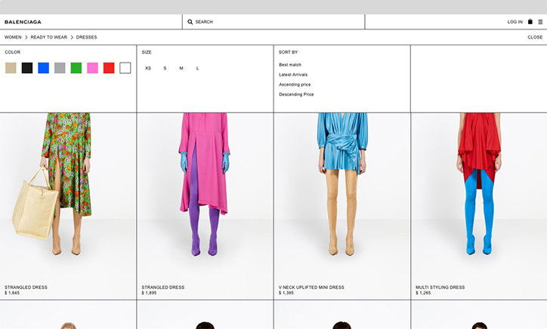Filter by green color swatch
This screenshot has width=547, height=329.
(76, 68)
